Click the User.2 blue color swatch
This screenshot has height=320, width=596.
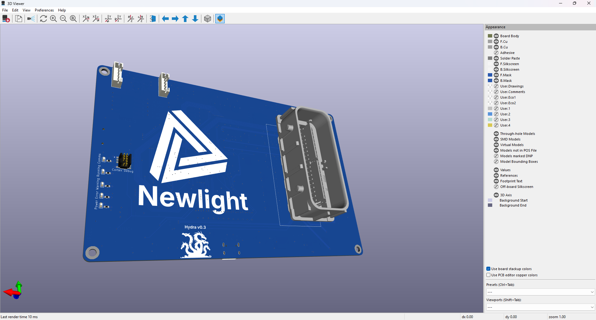tap(490, 114)
